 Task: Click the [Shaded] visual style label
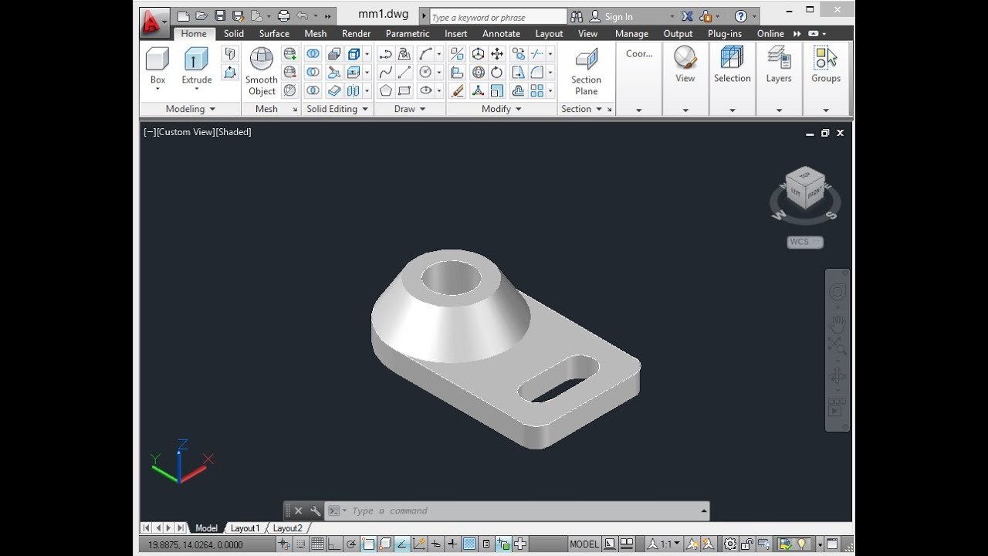pos(234,132)
